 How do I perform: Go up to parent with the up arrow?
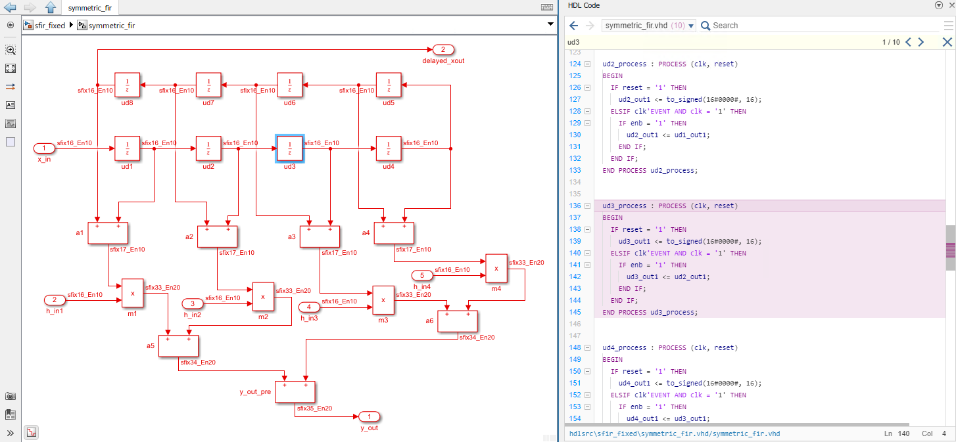[x=51, y=8]
